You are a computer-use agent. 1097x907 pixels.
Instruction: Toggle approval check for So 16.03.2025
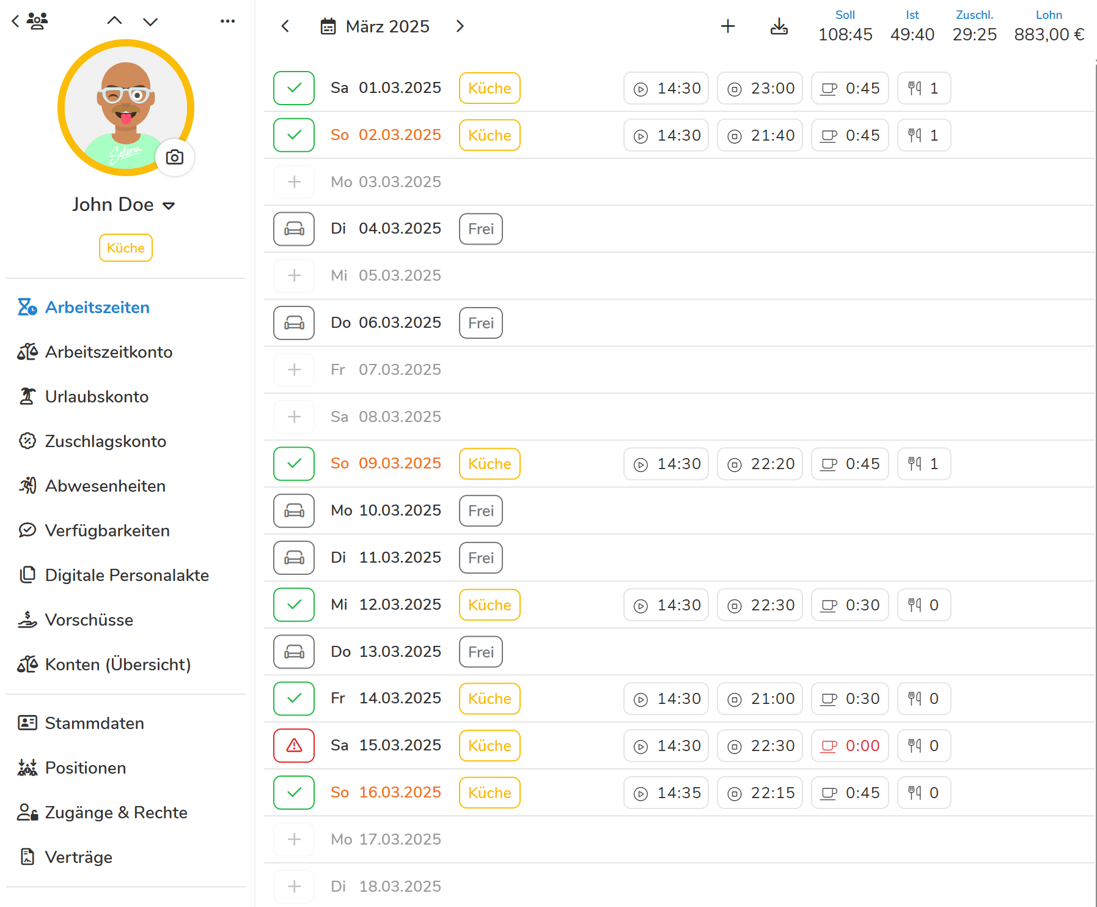point(294,793)
